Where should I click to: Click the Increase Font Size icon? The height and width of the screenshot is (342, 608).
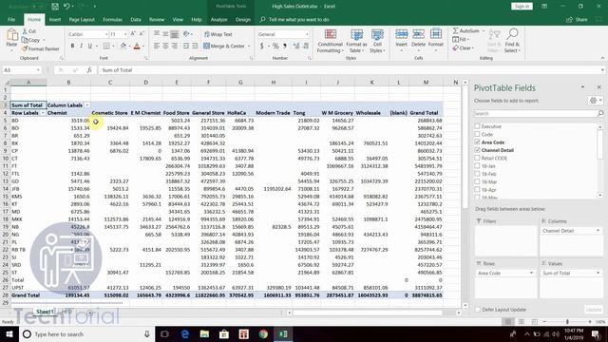[133, 34]
